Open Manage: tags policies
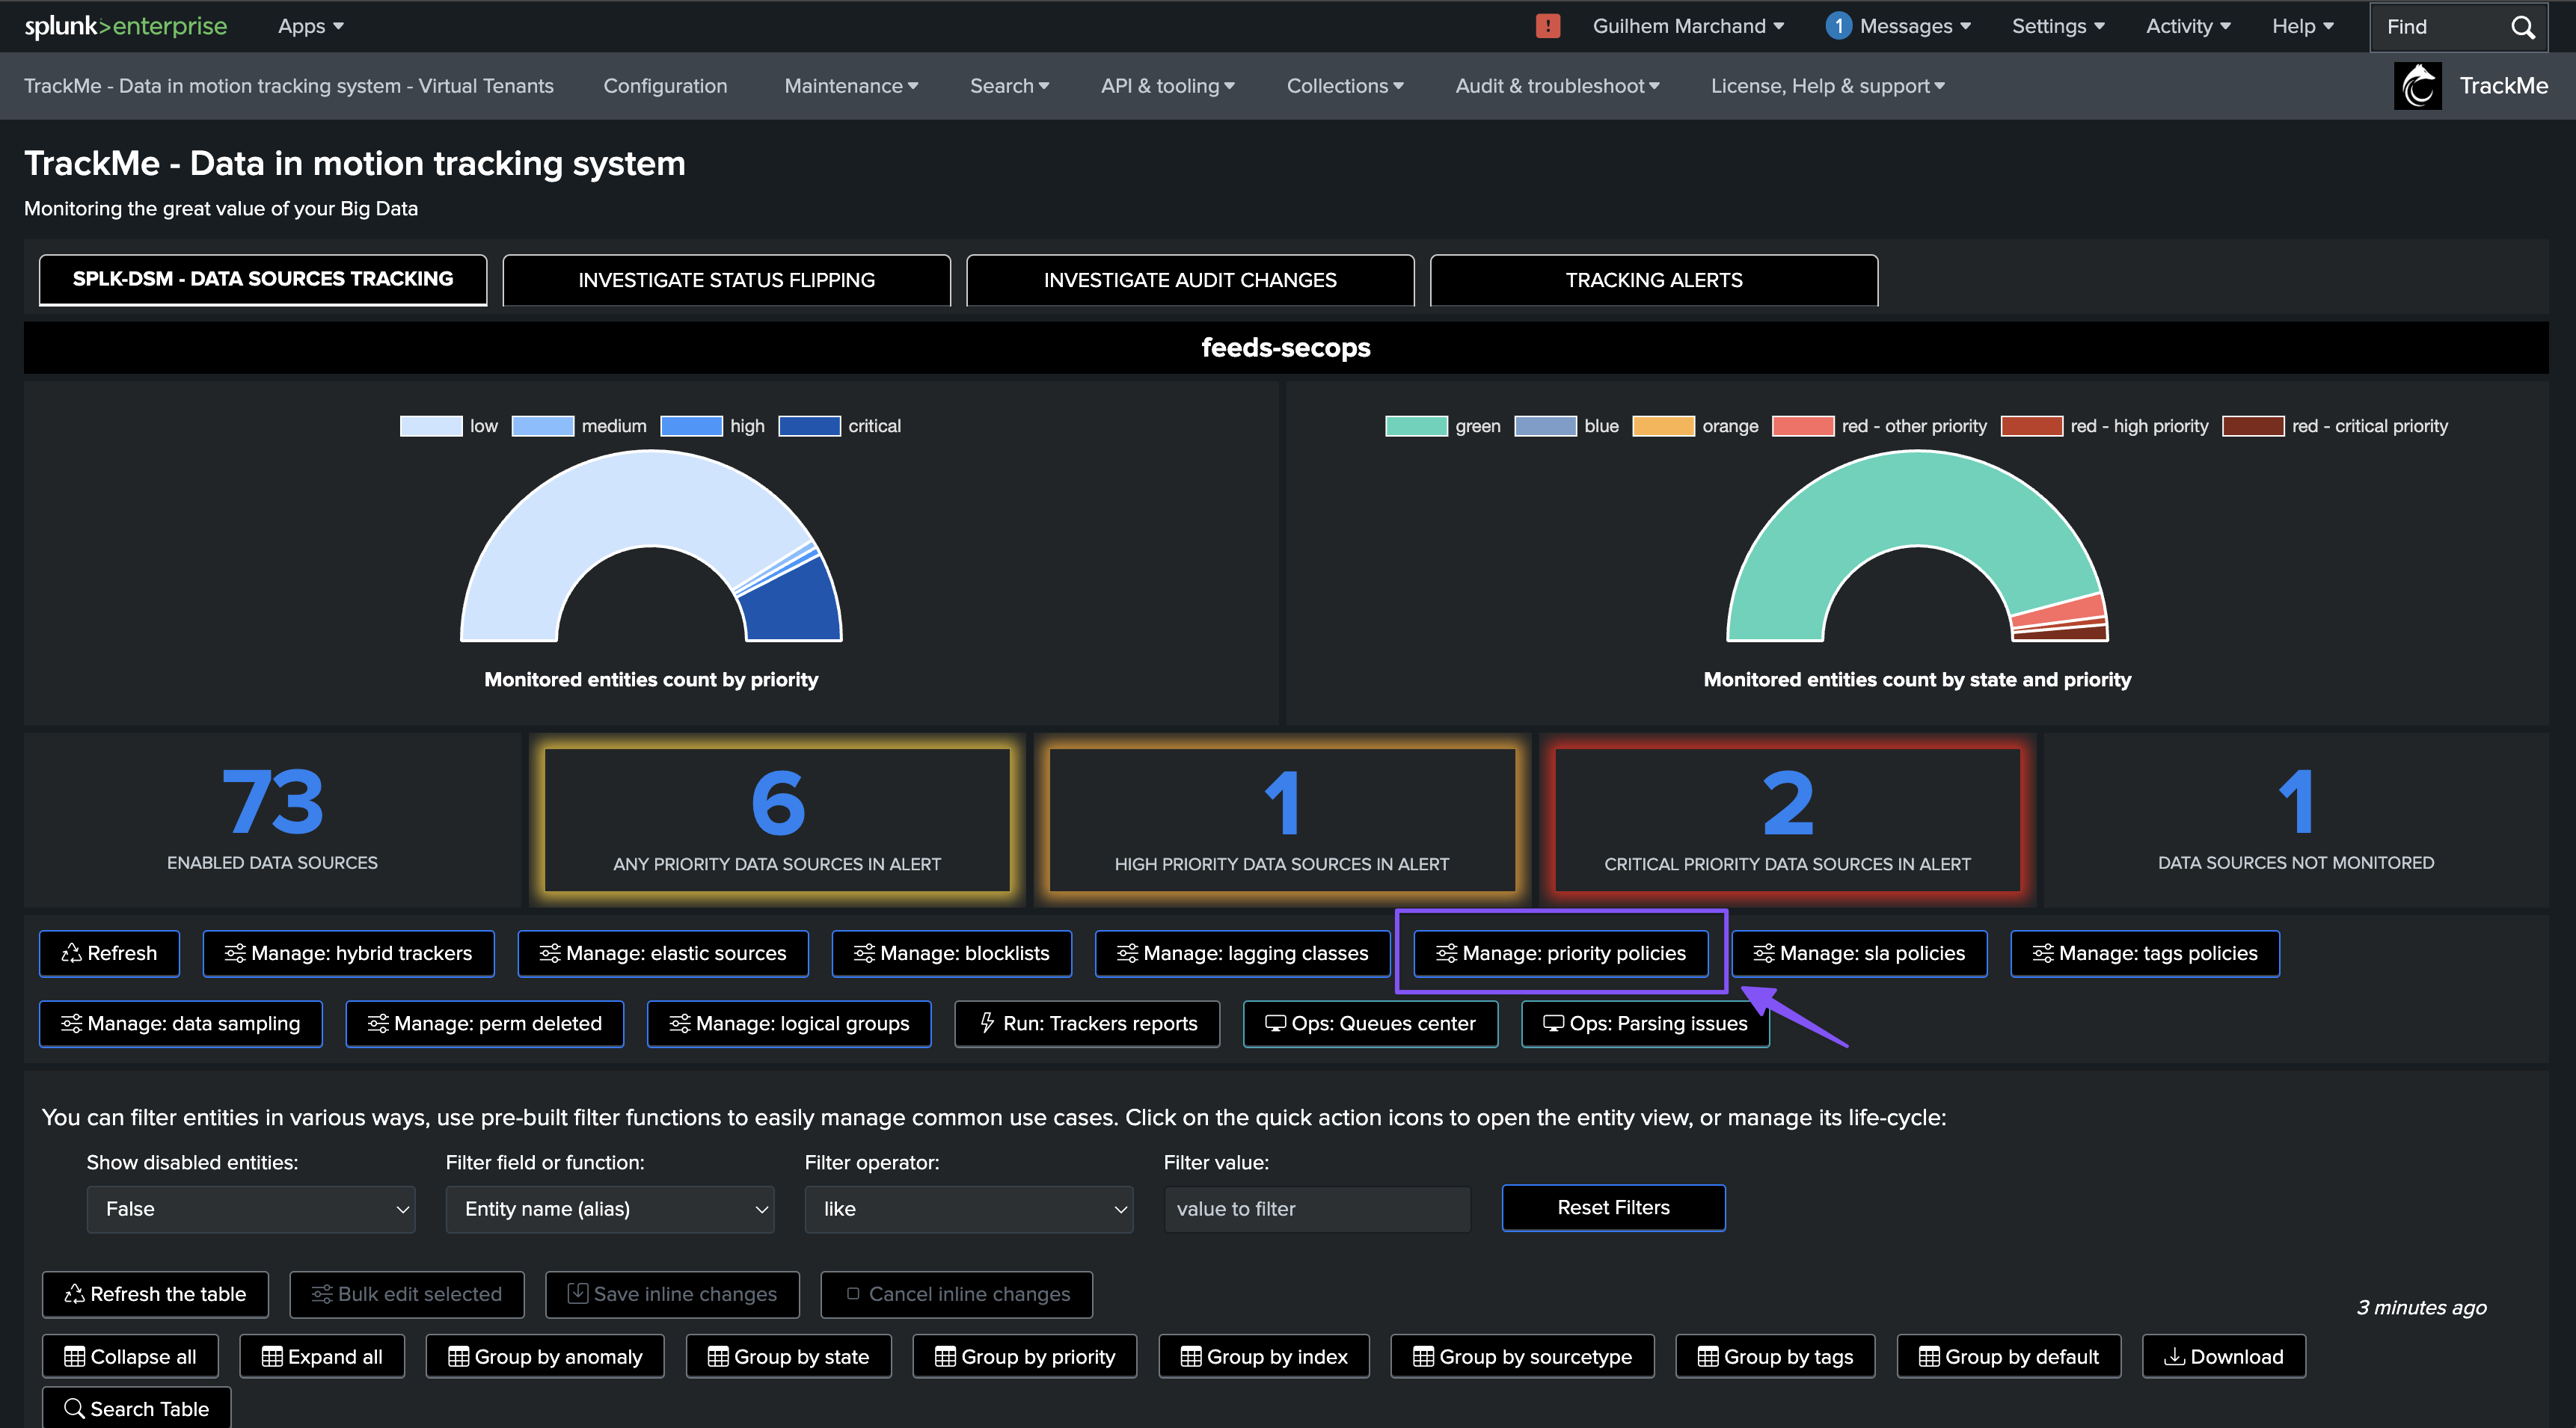Screen dimensions: 2576x1428 tap(2145, 953)
